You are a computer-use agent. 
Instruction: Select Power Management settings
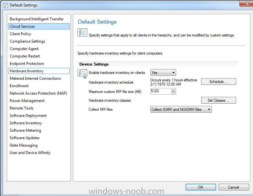tap(39, 101)
